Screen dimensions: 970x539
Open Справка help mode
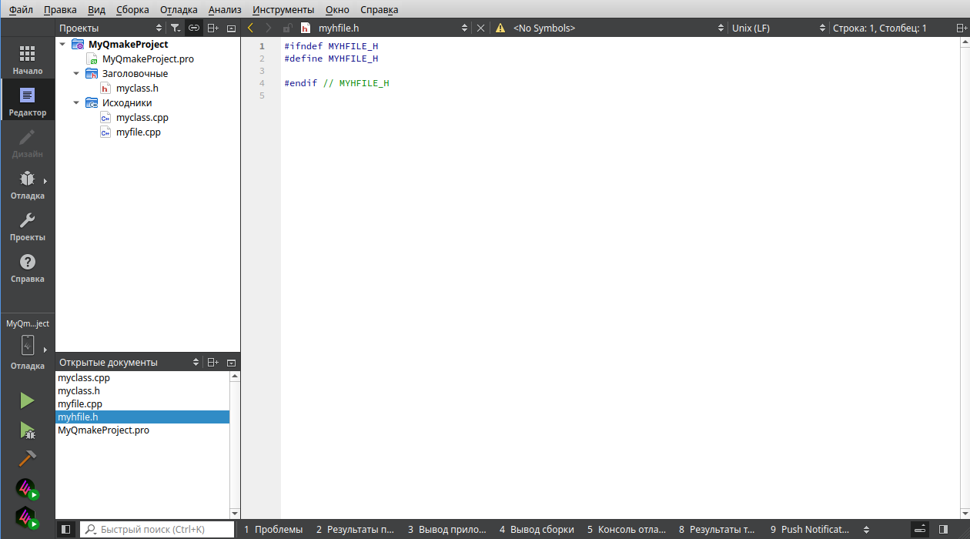coord(27,267)
